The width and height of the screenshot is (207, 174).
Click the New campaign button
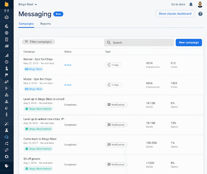[x=189, y=43]
